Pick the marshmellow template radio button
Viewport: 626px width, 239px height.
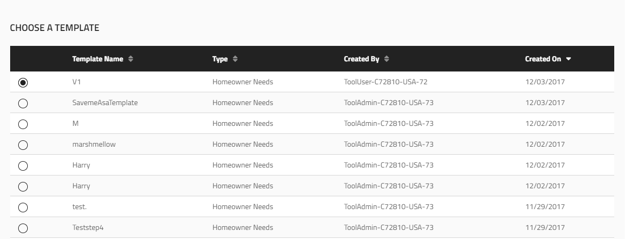coord(23,145)
